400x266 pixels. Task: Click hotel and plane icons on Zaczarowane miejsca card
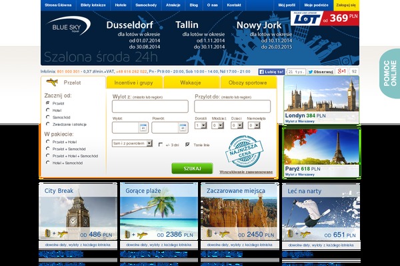pos(218,233)
